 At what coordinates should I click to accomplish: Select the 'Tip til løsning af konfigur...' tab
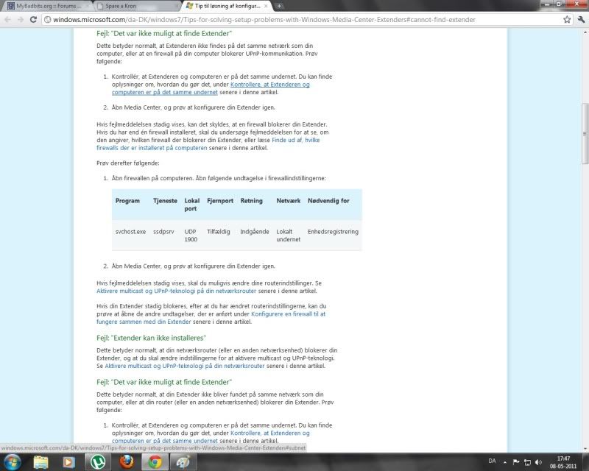pyautogui.click(x=228, y=6)
